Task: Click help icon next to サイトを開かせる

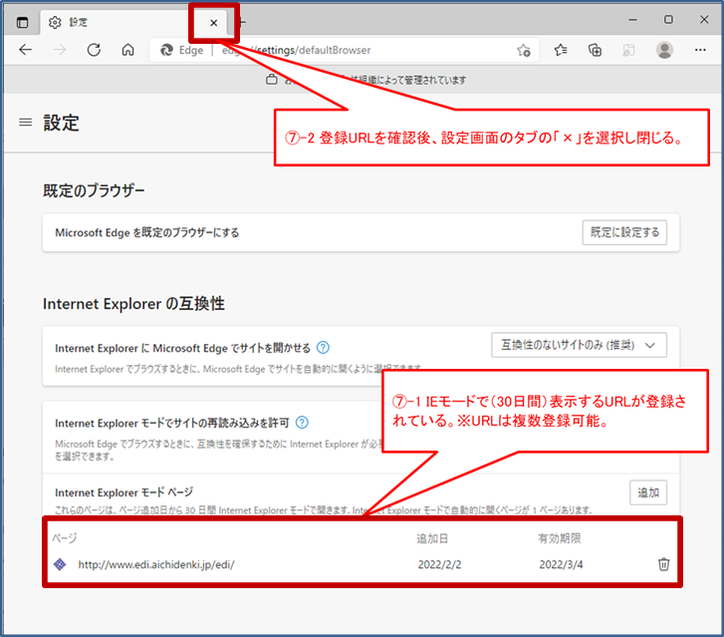Action: click(x=323, y=348)
